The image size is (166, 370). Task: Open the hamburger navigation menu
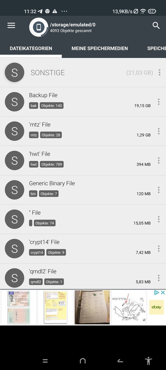[x=11, y=25]
